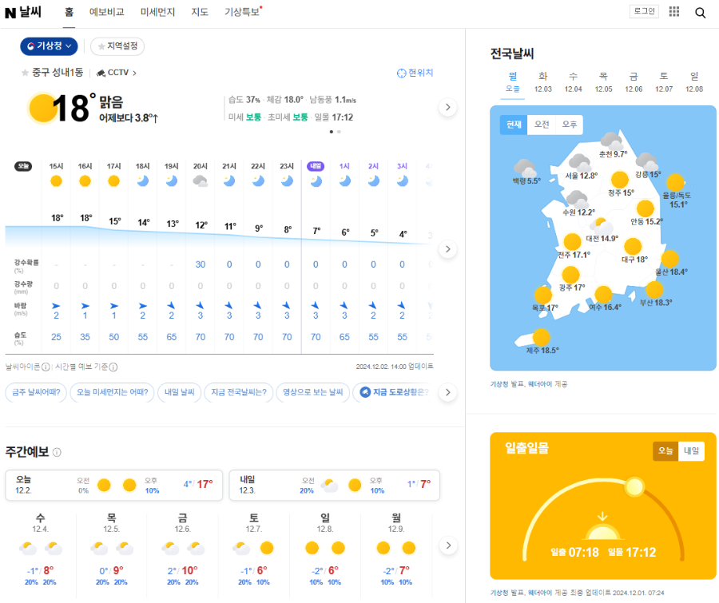Expand more hourly forecast with right chevron
719x603 pixels.
(448, 248)
